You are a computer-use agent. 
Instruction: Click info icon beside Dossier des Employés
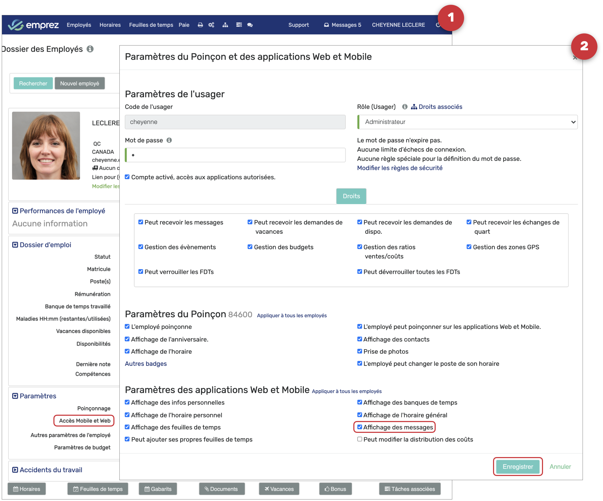click(x=90, y=49)
